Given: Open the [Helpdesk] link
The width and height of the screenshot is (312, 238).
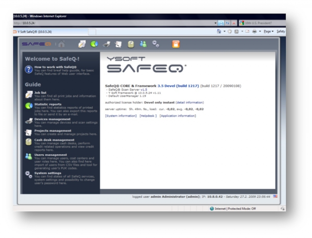Looking at the screenshot, I should (x=148, y=116).
